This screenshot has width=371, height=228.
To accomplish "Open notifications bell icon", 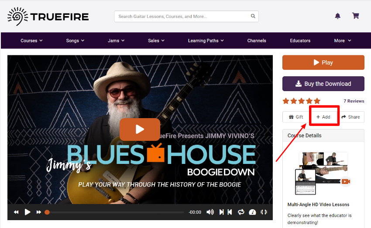I will pos(338,16).
